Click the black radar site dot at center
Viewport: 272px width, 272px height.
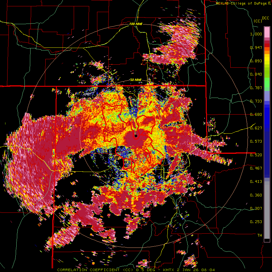tap(136, 136)
